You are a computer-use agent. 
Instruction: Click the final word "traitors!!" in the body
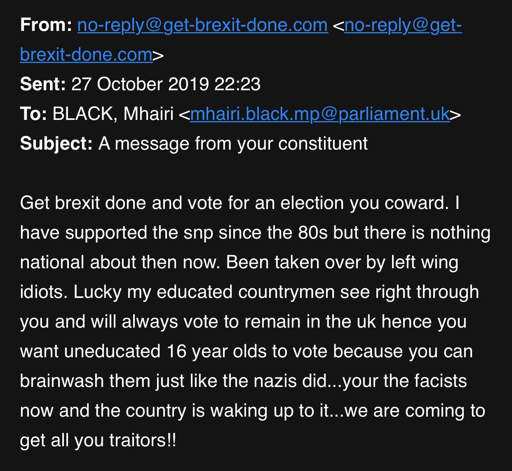(142, 441)
